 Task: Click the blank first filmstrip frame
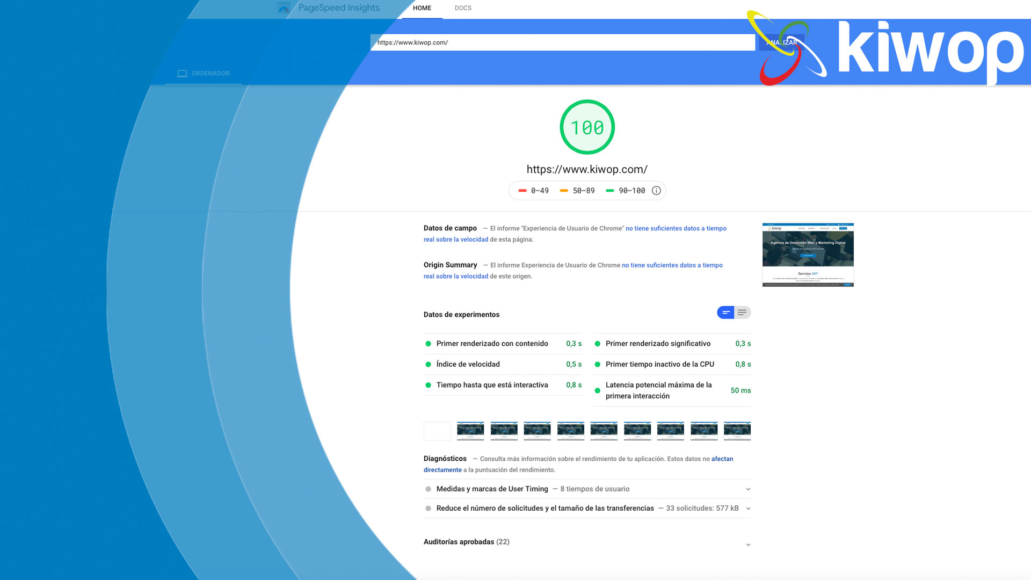[x=437, y=431]
